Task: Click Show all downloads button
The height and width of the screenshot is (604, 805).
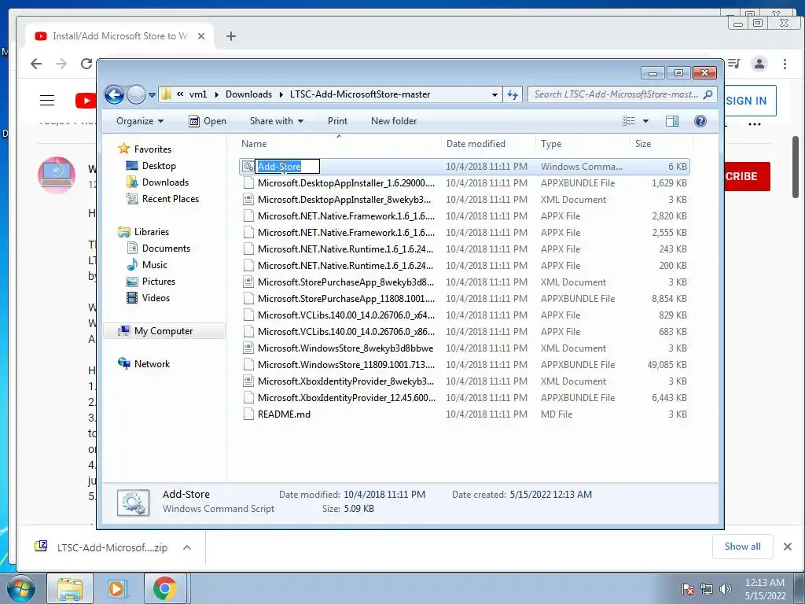Action: pos(742,547)
